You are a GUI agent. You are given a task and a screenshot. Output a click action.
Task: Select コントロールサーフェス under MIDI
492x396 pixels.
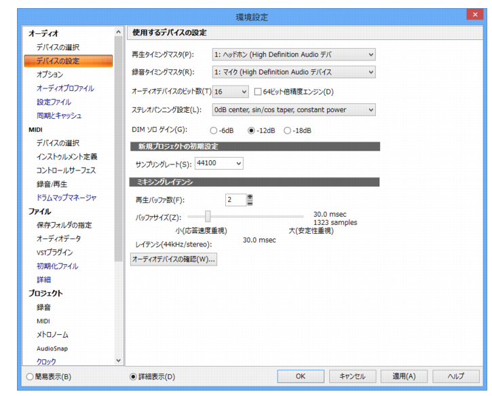coord(66,170)
